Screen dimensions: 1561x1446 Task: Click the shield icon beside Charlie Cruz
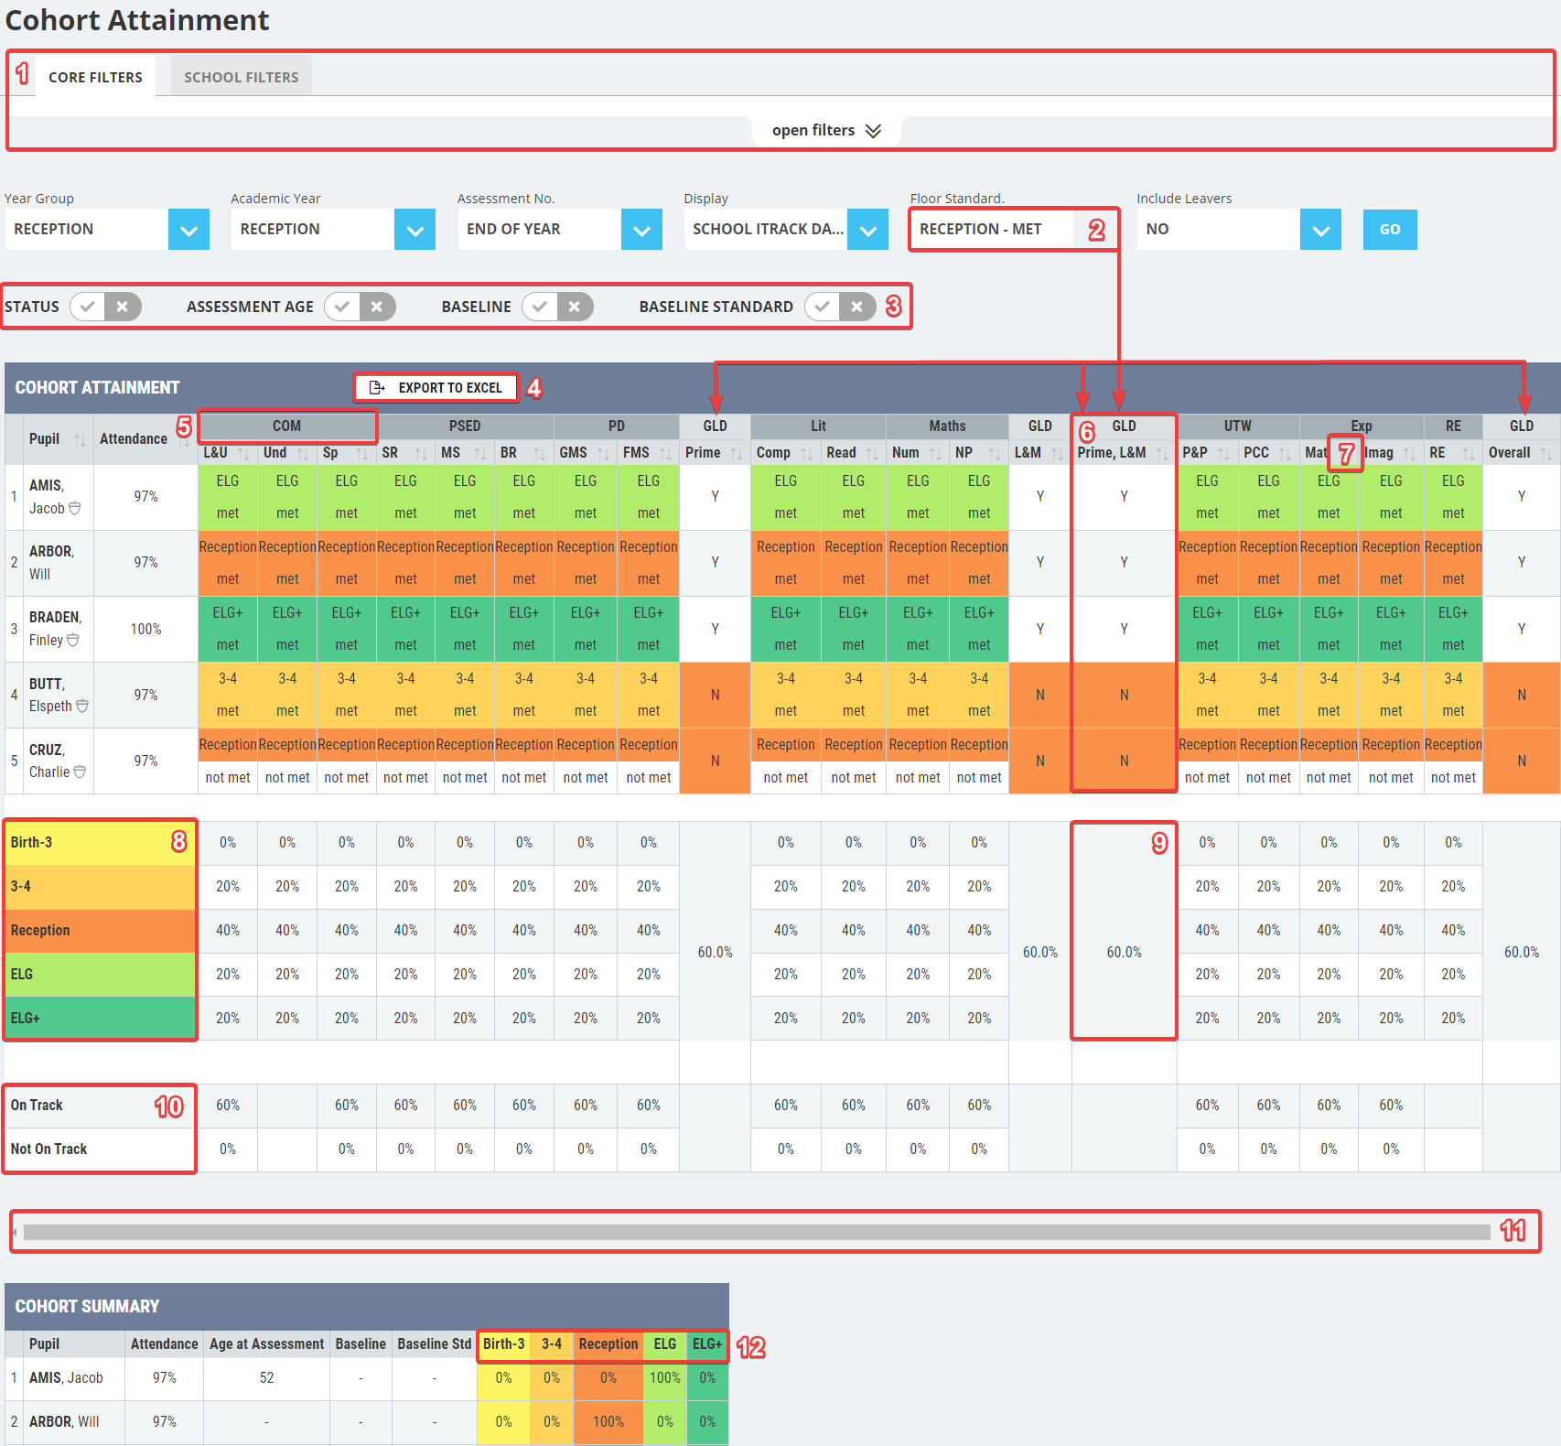click(80, 772)
